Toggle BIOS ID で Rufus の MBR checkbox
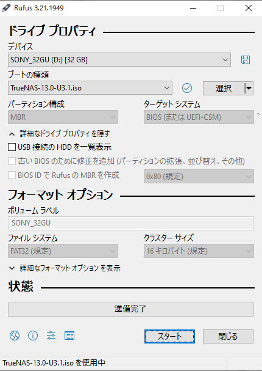This screenshot has height=371, width=262. [12, 175]
